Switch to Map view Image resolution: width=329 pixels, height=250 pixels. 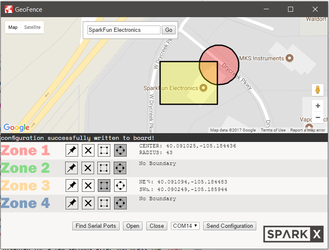coord(13,27)
